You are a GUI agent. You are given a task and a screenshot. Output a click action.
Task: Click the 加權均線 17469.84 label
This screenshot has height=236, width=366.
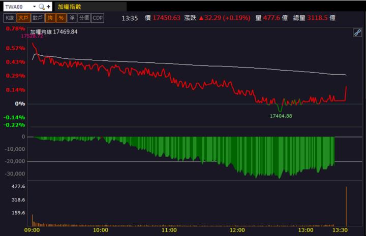coord(54,32)
